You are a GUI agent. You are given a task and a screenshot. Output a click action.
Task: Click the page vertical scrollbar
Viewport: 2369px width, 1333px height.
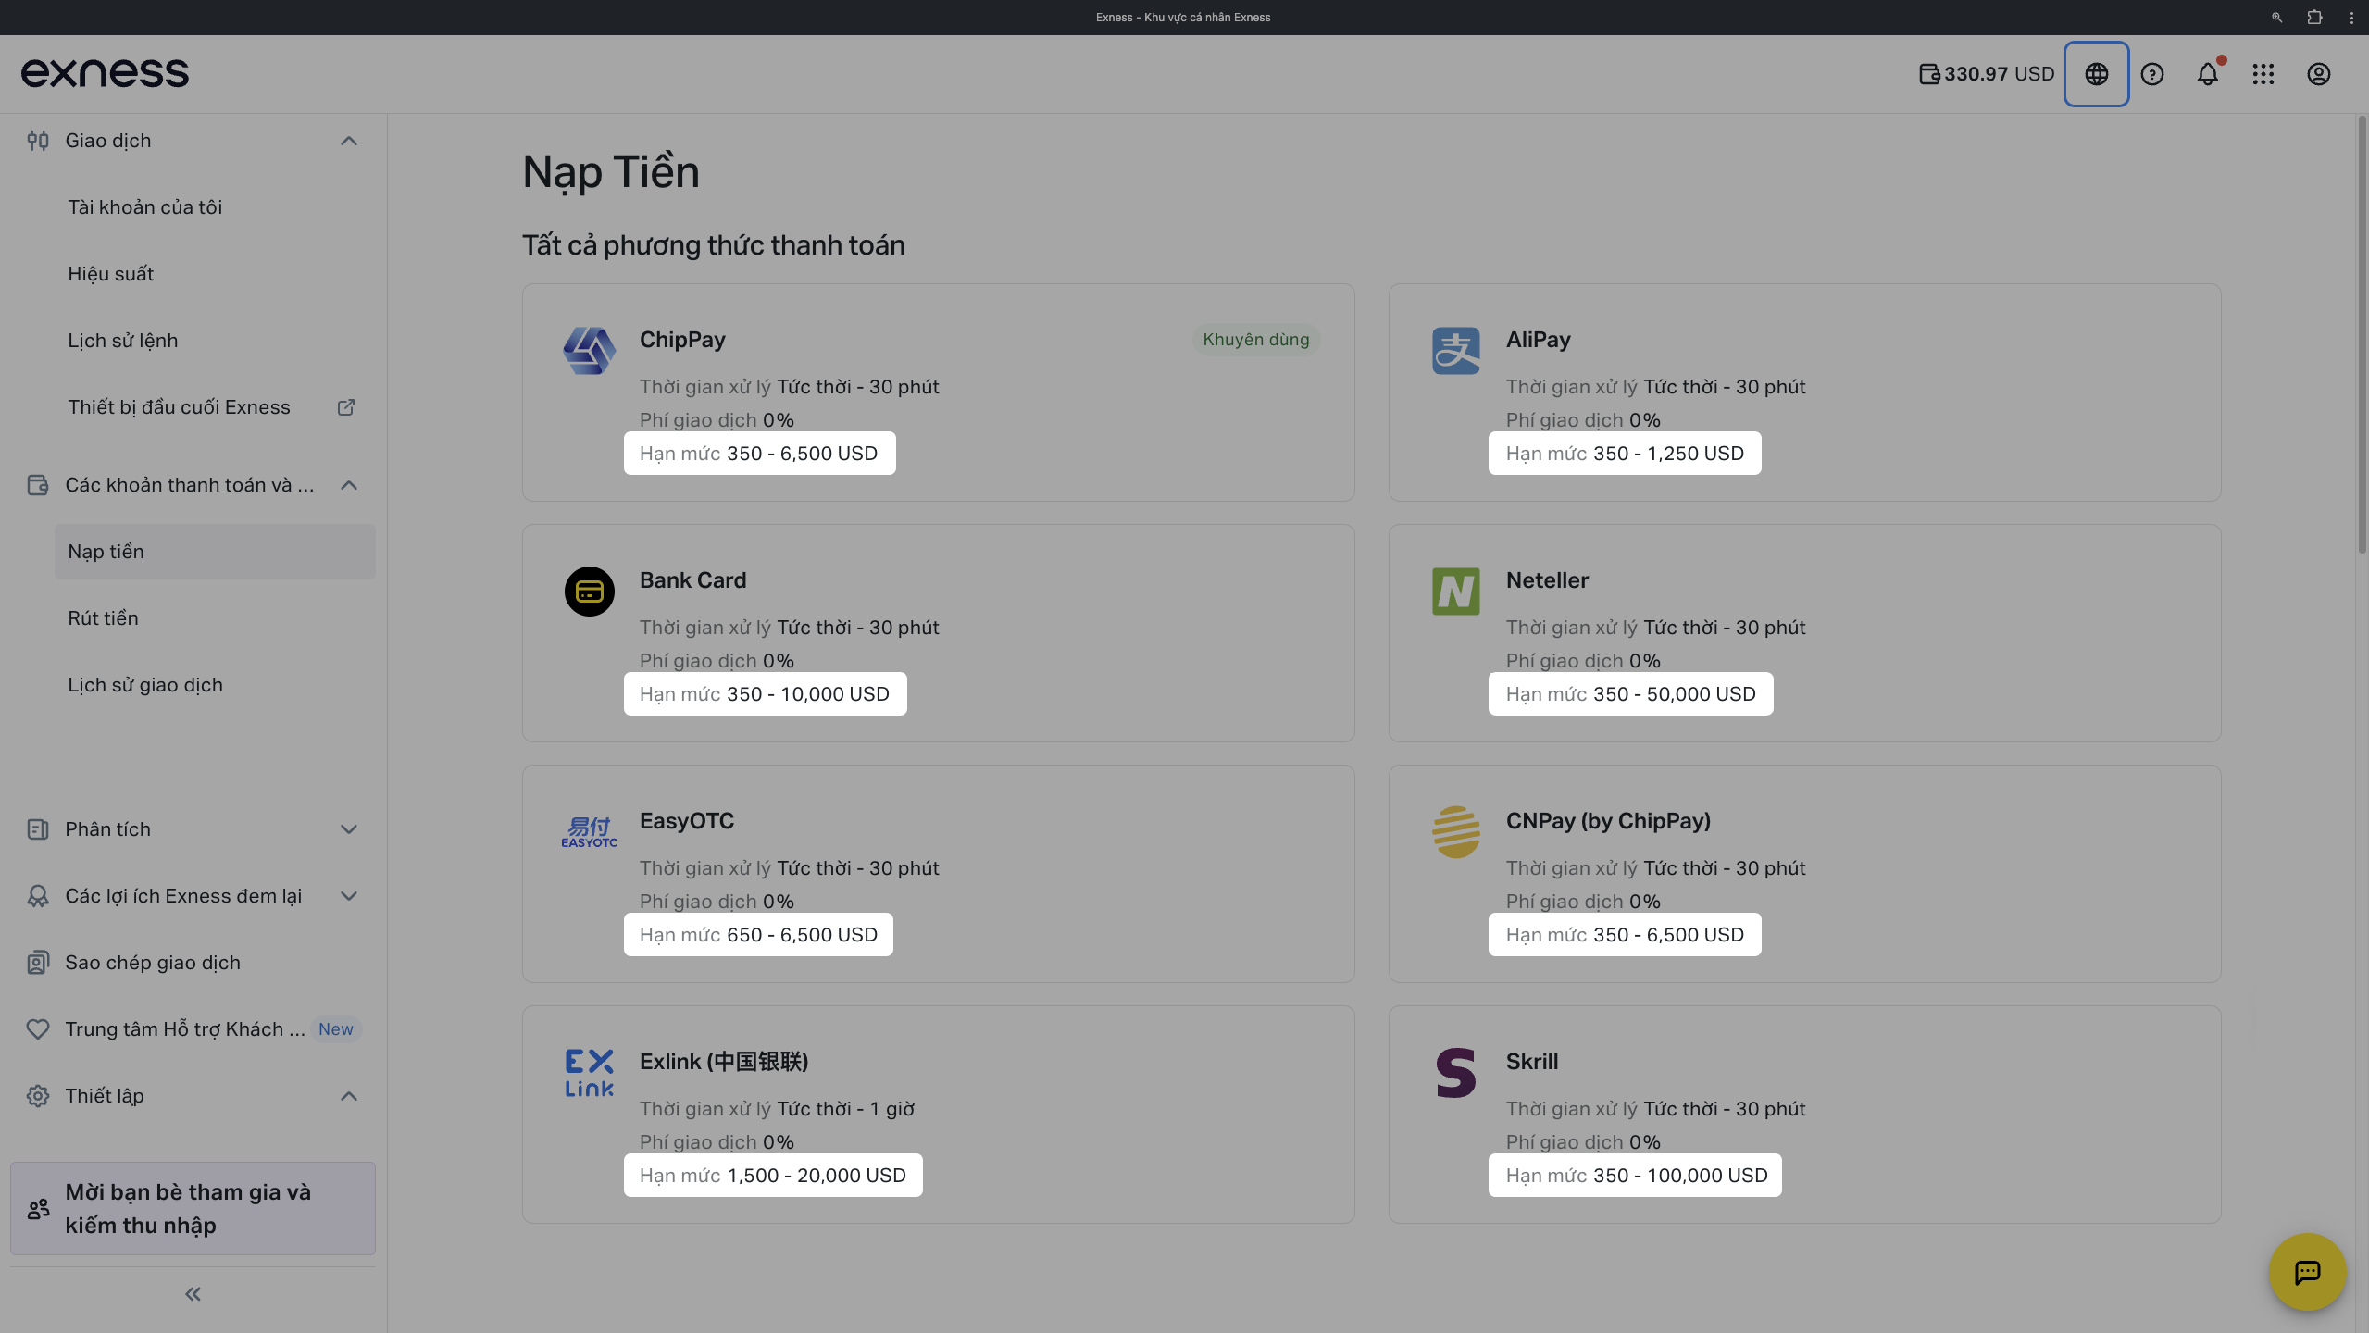tap(2362, 333)
